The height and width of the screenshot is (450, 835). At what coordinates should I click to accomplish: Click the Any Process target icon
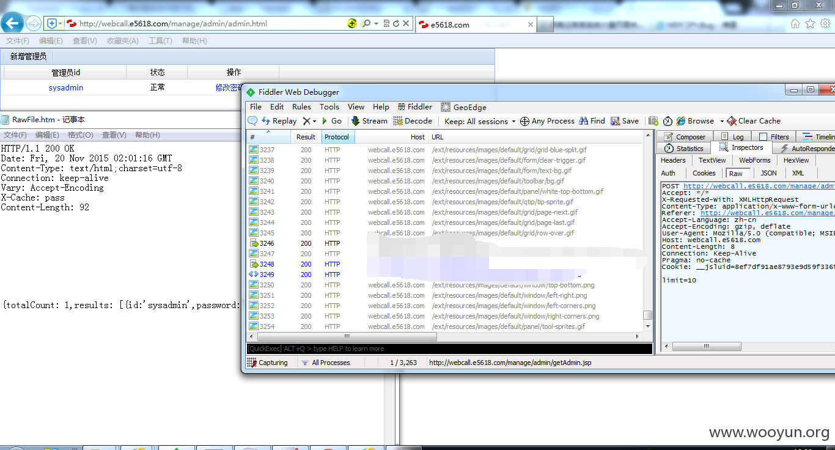pyautogui.click(x=524, y=121)
